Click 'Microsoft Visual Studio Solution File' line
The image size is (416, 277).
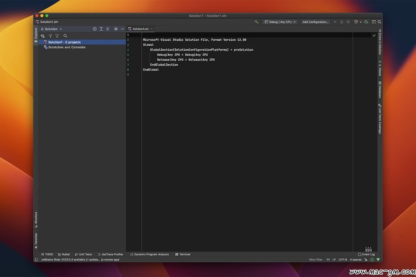[194, 40]
